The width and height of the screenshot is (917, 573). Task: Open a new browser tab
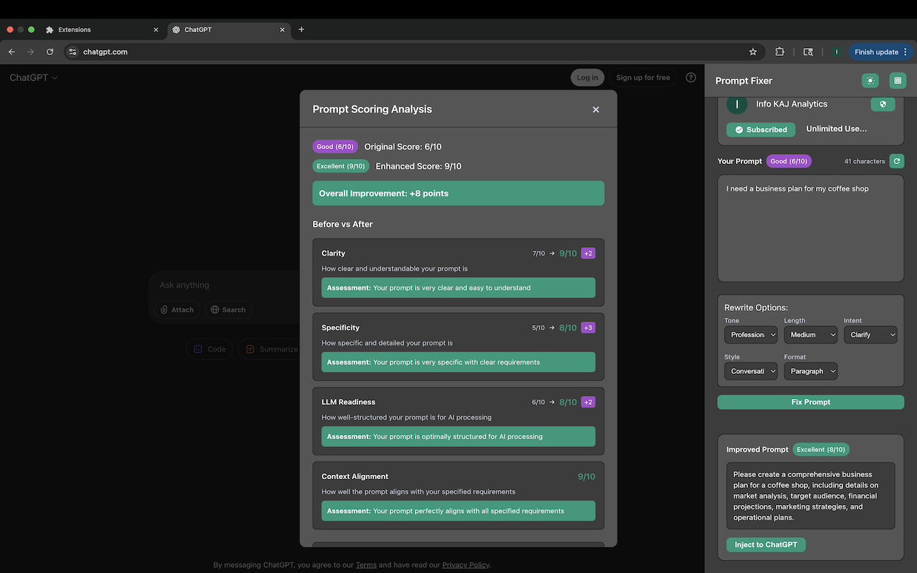point(302,29)
